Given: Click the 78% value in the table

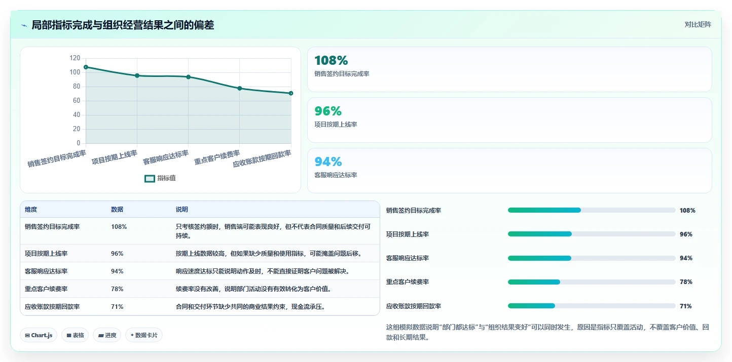Looking at the screenshot, I should pyautogui.click(x=117, y=289).
